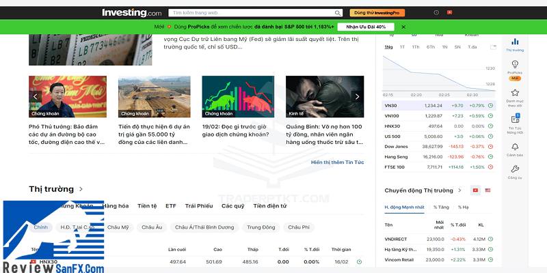Click the red clock icon in FTSE 100 row
The image size is (547, 273).
pos(490,167)
